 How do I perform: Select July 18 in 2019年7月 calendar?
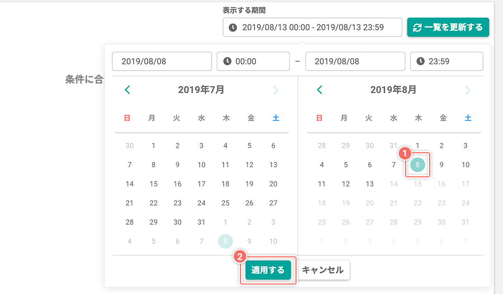click(x=225, y=184)
